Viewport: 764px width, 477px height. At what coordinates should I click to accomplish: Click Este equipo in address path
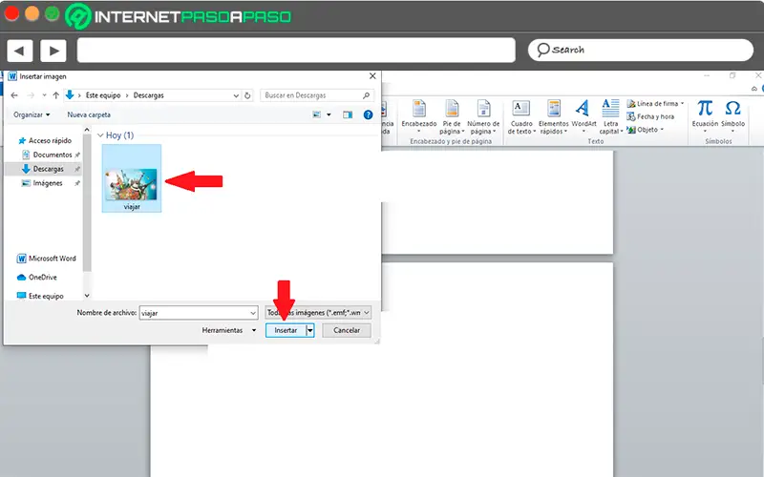[103, 95]
